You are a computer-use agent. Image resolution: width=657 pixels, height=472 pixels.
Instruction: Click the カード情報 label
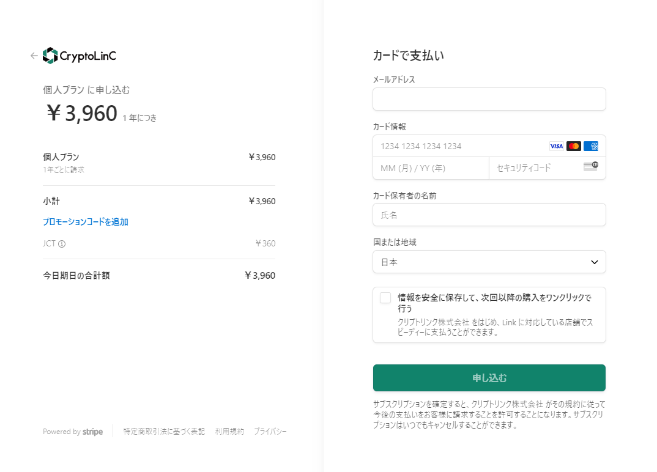coord(390,127)
